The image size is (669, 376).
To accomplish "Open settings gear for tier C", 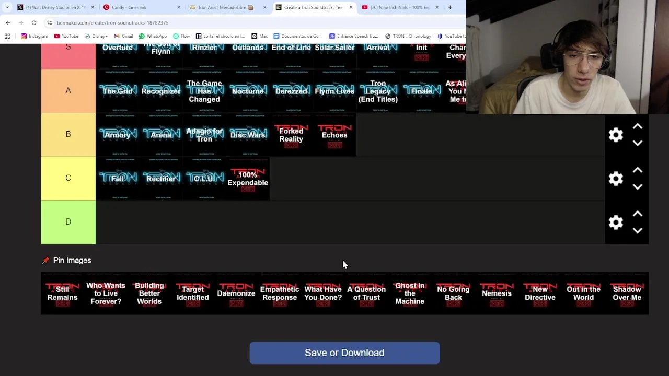I will pyautogui.click(x=616, y=179).
